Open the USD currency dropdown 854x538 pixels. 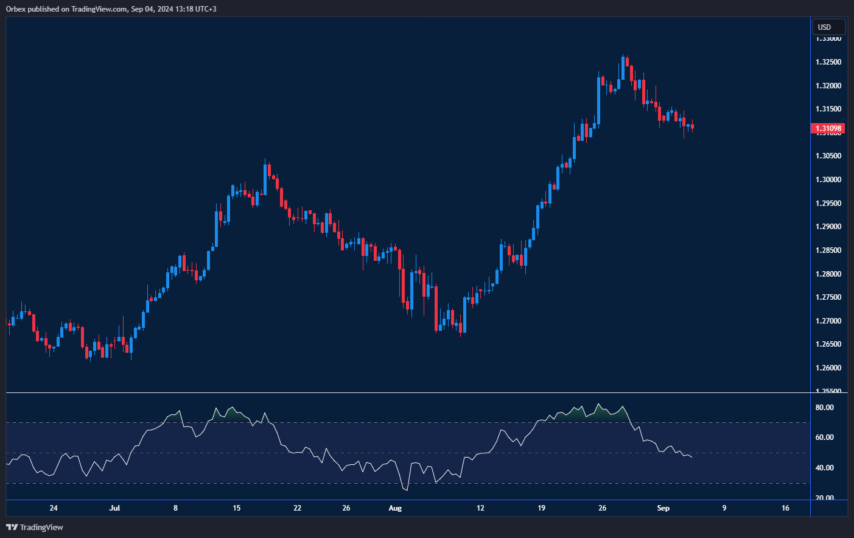(828, 27)
